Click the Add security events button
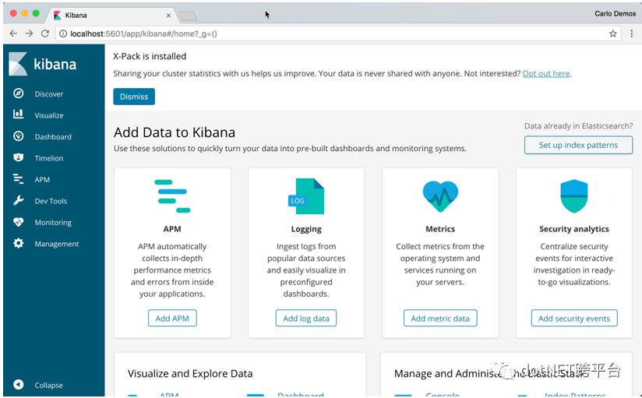This screenshot has height=398, width=642. point(574,318)
